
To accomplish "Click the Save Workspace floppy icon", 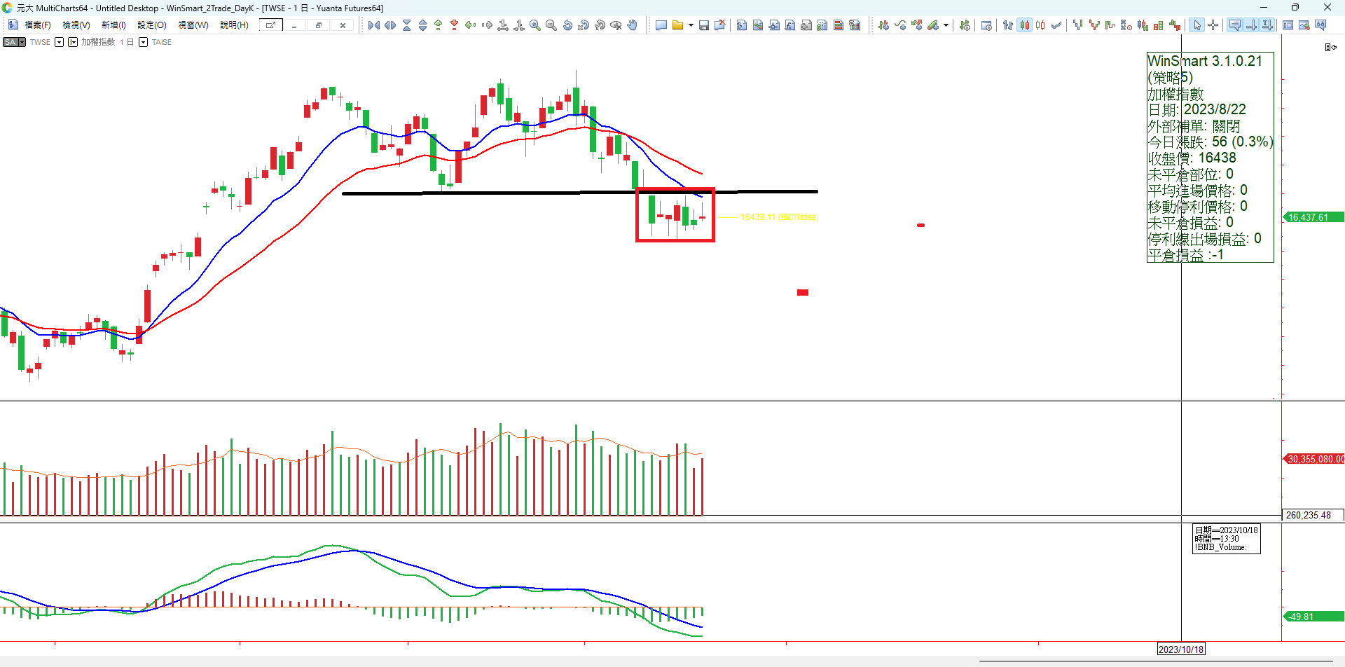I will (703, 25).
